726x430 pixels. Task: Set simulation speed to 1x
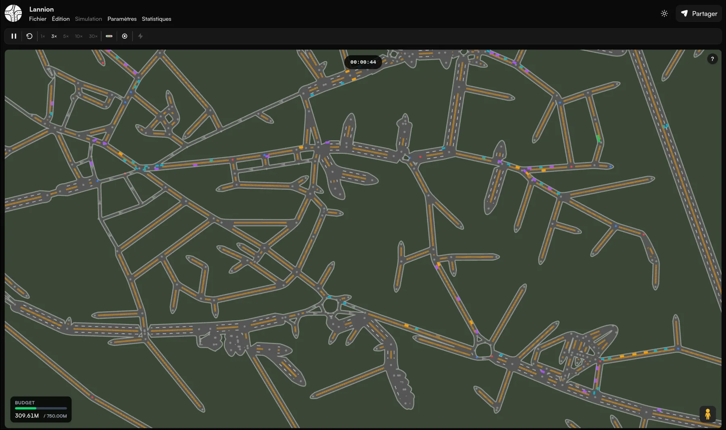[x=43, y=36]
